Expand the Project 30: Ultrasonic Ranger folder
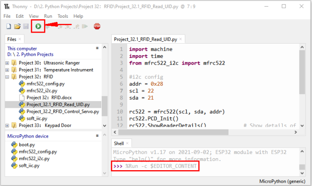Viewport: 312px width, 186px height. point(7,63)
